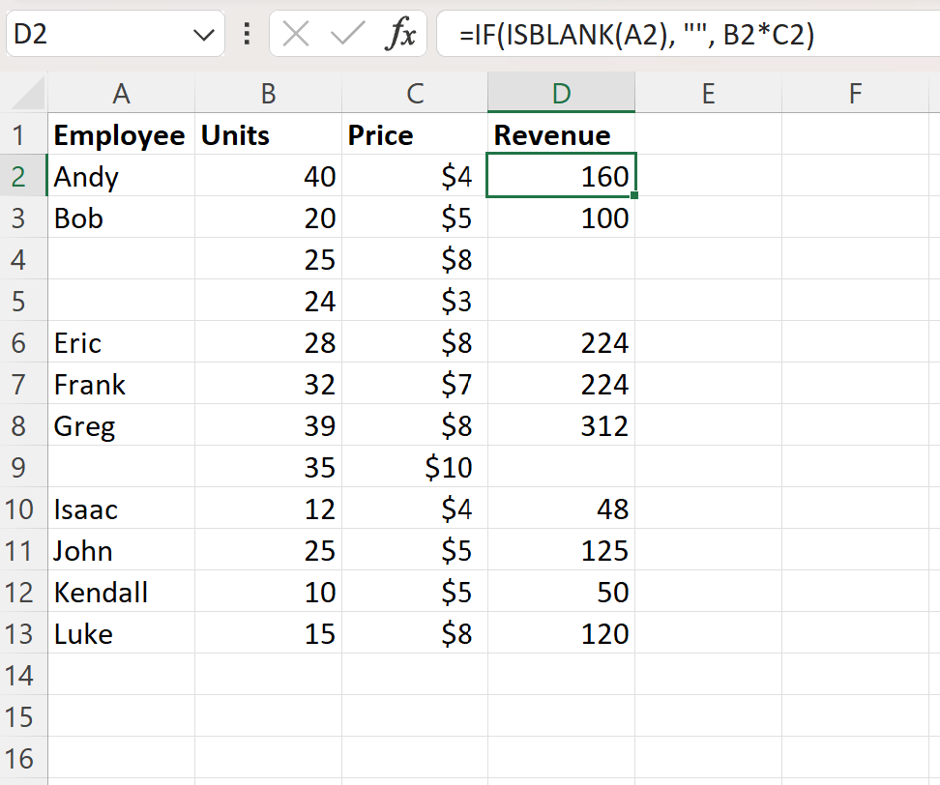Click the Revenue header cell D1
Screen dimensions: 940x785
[x=561, y=135]
